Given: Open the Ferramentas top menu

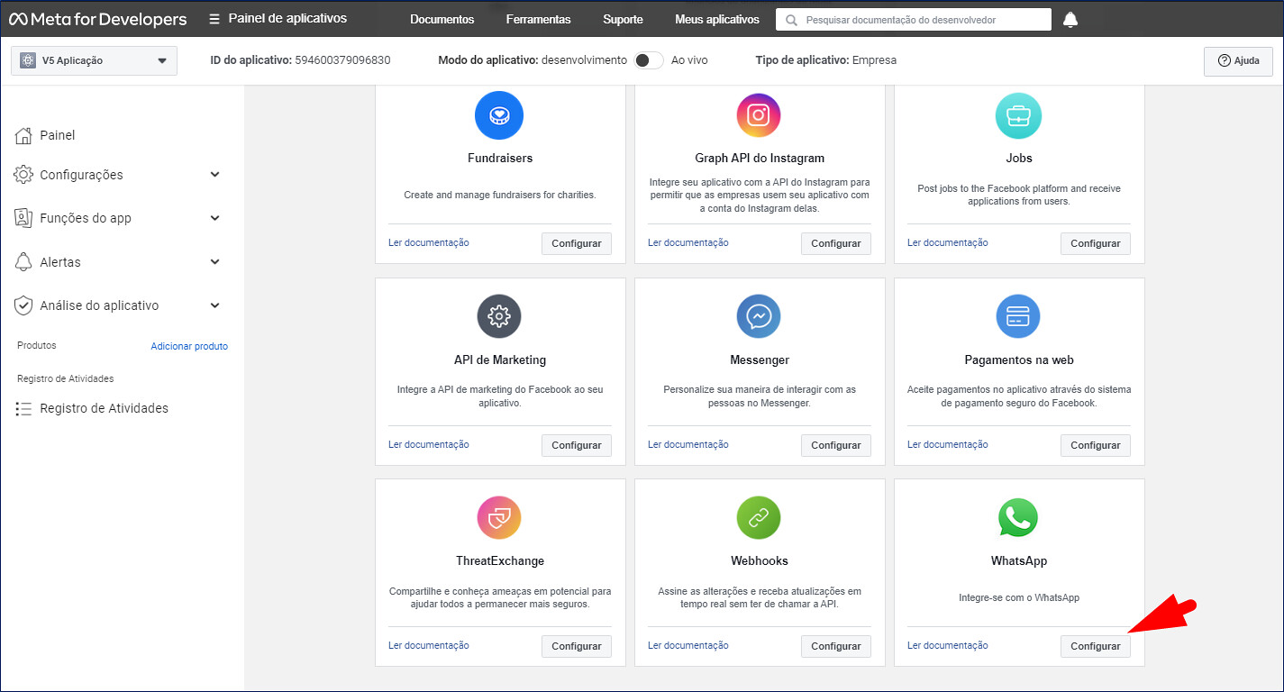Looking at the screenshot, I should [x=538, y=20].
